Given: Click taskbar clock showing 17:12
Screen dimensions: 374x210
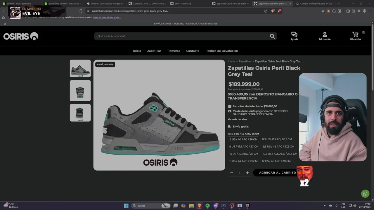Looking at the screenshot, I should coord(365,206).
